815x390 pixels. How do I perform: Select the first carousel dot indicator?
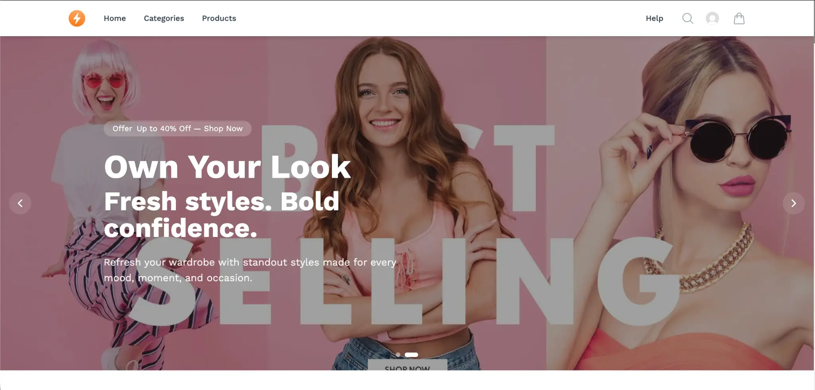(x=398, y=355)
